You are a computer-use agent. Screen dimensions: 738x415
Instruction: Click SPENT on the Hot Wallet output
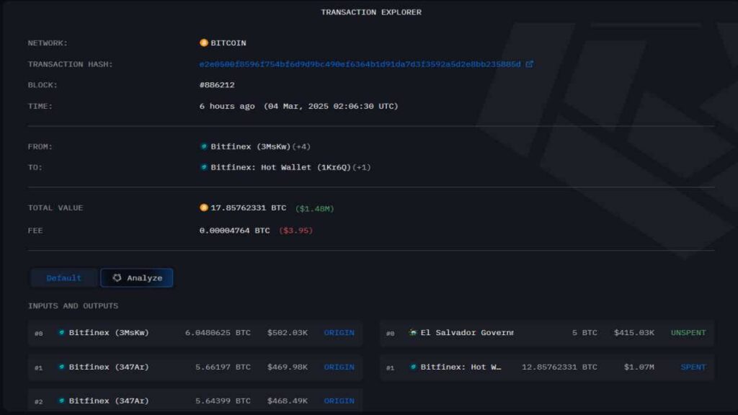coord(693,367)
